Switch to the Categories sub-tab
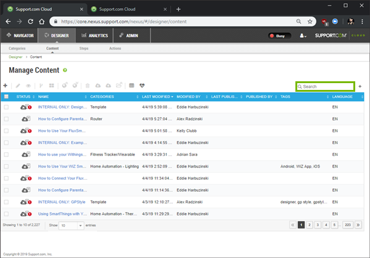Screen dimensions: 370x258 click(17, 48)
